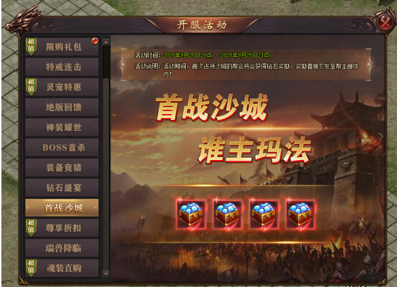Image resolution: width=397 pixels, height=287 pixels.
Task: Click the sidebar scrollbar thumb
Action: [106, 62]
